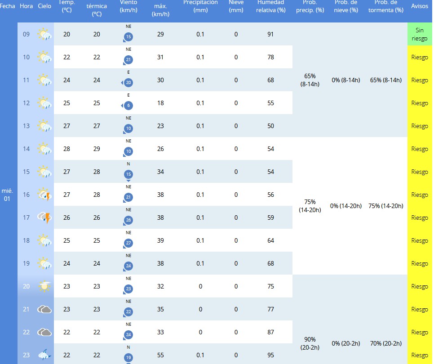The width and height of the screenshot is (434, 364).
Task: Click the night rain icon at hour 23
Action: coord(44,355)
